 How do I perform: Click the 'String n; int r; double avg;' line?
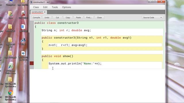pos(66,30)
